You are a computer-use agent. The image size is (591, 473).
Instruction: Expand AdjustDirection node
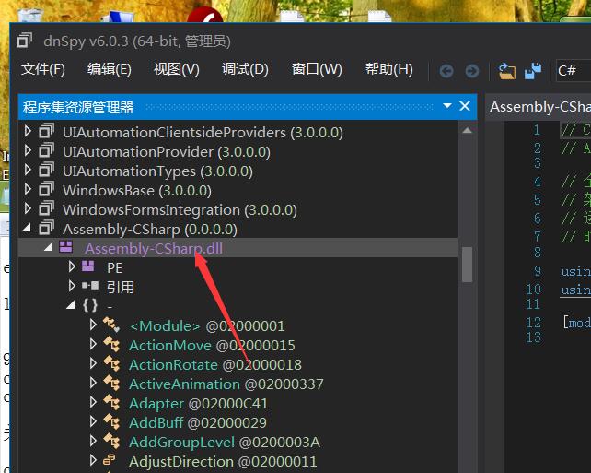(93, 460)
